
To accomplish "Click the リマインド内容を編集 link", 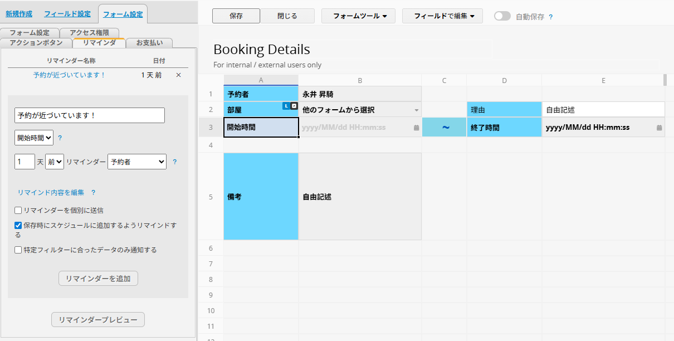I will click(51, 193).
